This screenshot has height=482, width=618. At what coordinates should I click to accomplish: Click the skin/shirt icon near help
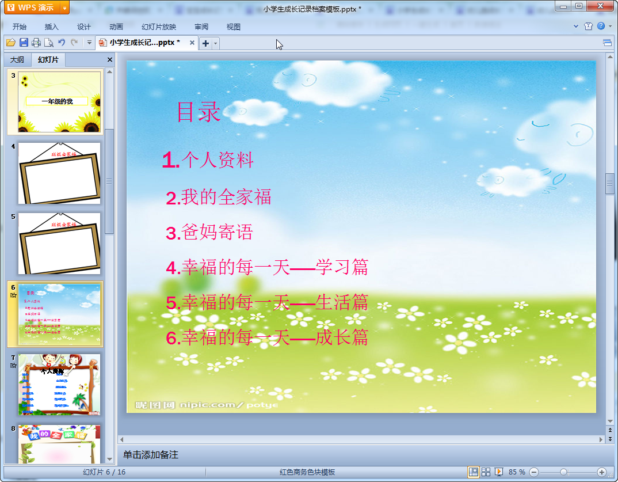(x=589, y=26)
